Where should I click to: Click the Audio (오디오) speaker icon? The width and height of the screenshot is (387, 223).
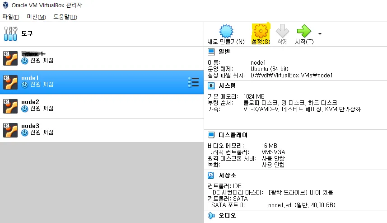pyautogui.click(x=211, y=216)
